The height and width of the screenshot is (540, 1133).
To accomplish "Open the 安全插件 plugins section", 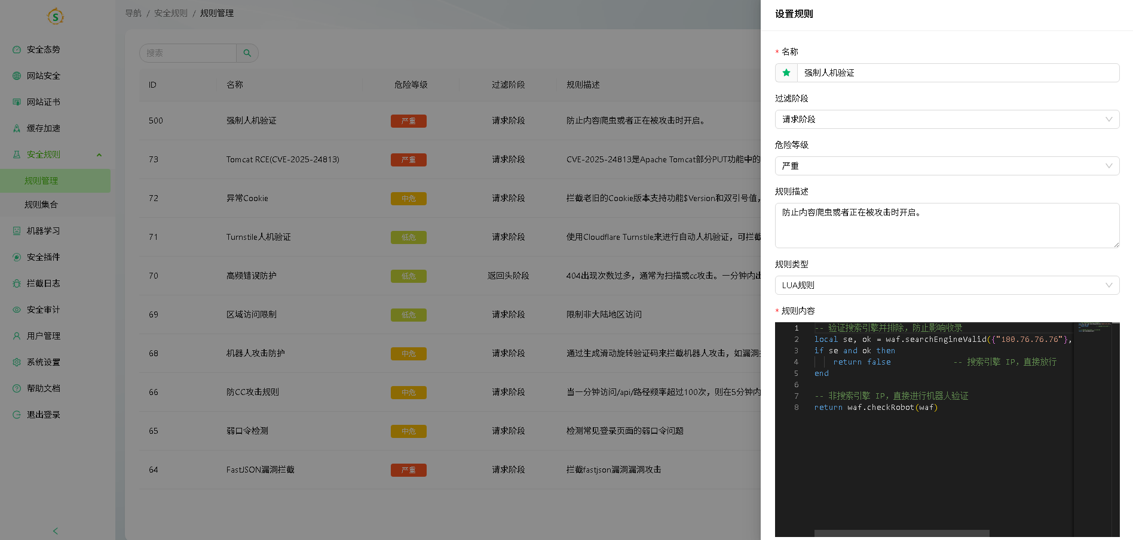I will point(16,257).
